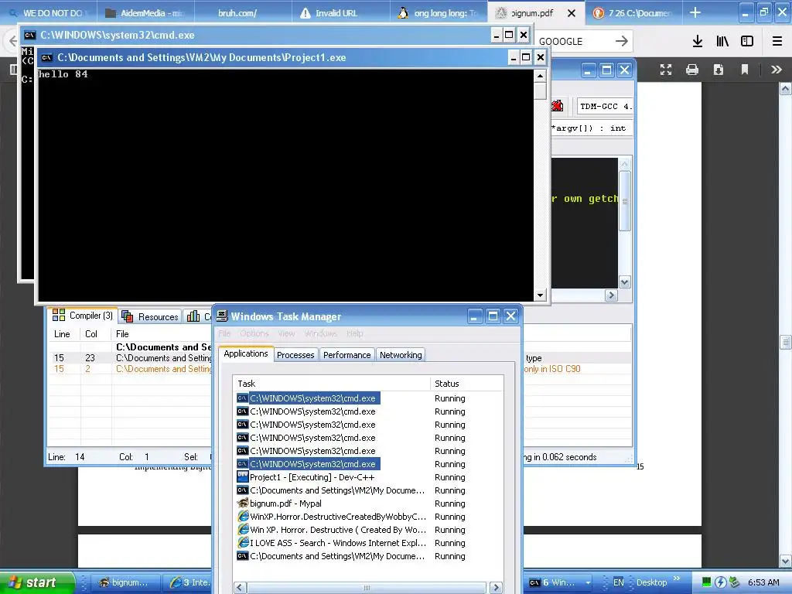792x594 pixels.
Task: Click the Status column header in Task Manager
Action: pos(466,384)
